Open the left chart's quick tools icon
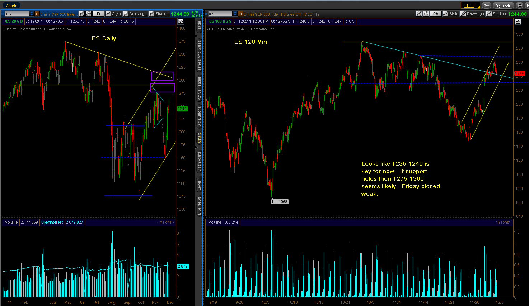This screenshot has height=306, width=529. point(81,14)
